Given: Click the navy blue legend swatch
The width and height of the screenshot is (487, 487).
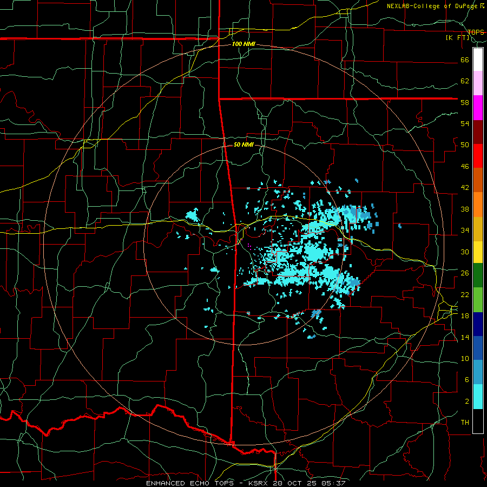Looking at the screenshot, I should pyautogui.click(x=478, y=324).
